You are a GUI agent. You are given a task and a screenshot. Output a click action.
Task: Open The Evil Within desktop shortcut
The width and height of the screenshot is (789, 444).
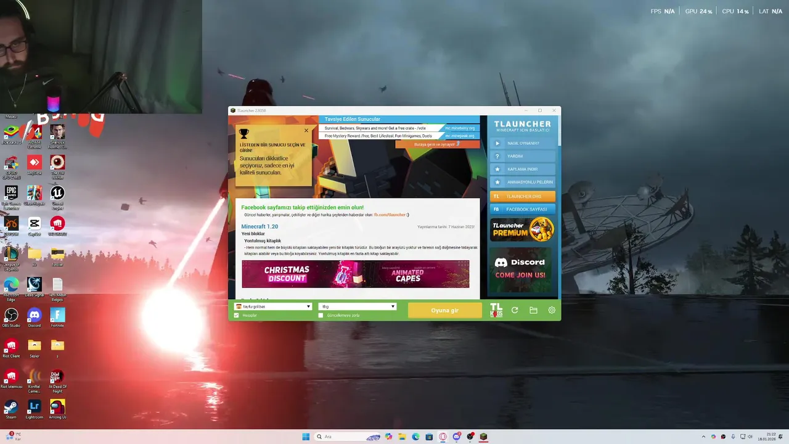click(x=57, y=166)
